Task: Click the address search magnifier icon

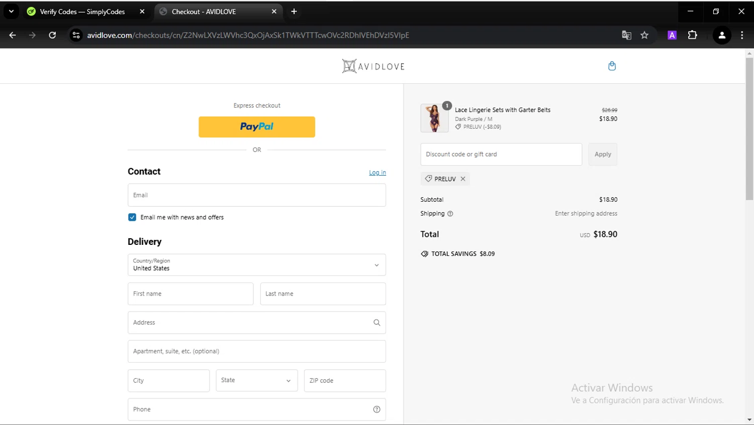Action: [376, 323]
